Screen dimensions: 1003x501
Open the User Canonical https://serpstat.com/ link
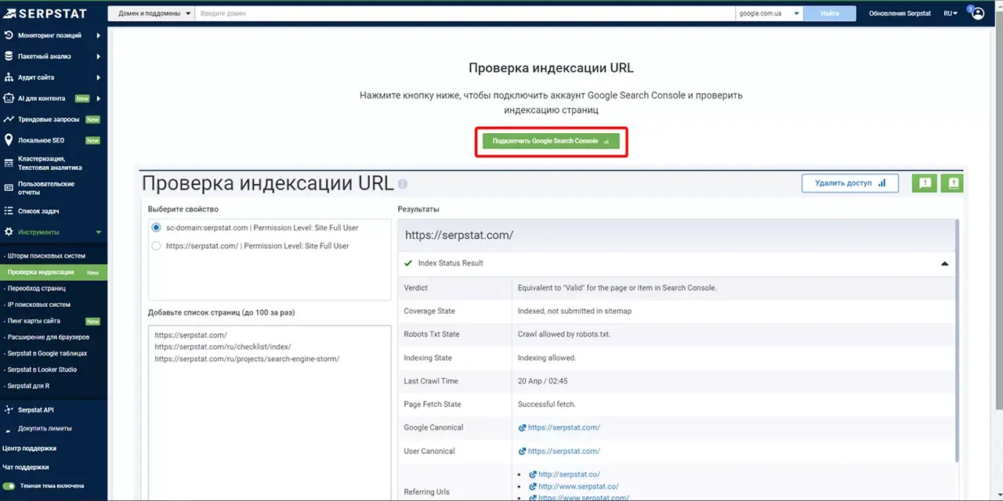coord(564,451)
